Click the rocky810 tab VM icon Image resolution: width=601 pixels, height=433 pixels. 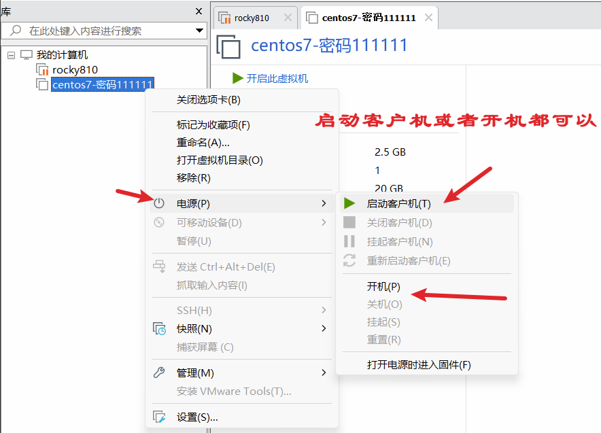click(x=224, y=18)
